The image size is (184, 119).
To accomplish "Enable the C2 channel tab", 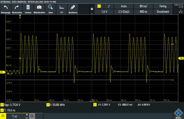I will point(32,116).
